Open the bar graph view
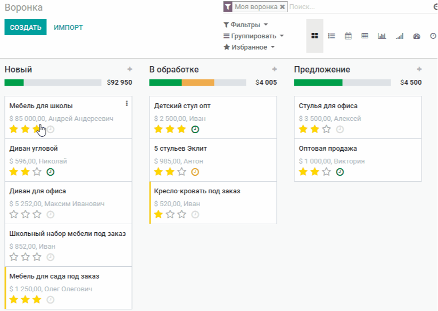 pyautogui.click(x=382, y=36)
